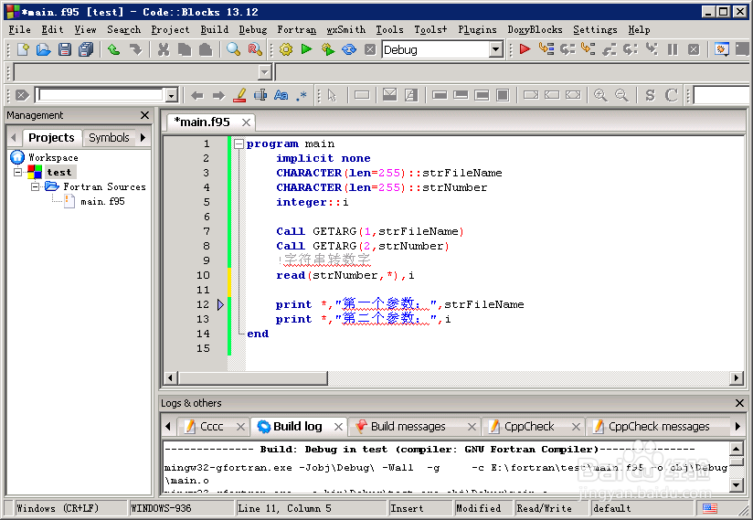Toggle source view S icon
753x520 pixels.
click(x=650, y=95)
